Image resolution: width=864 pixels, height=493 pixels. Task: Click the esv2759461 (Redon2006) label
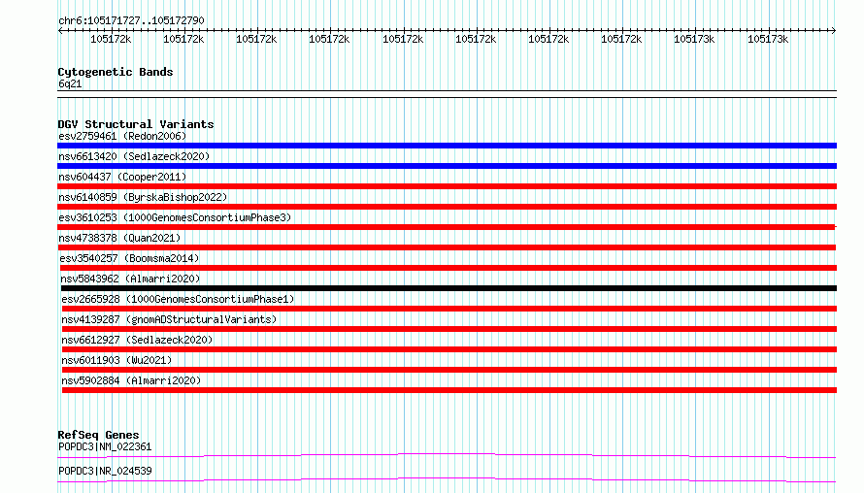click(x=122, y=136)
